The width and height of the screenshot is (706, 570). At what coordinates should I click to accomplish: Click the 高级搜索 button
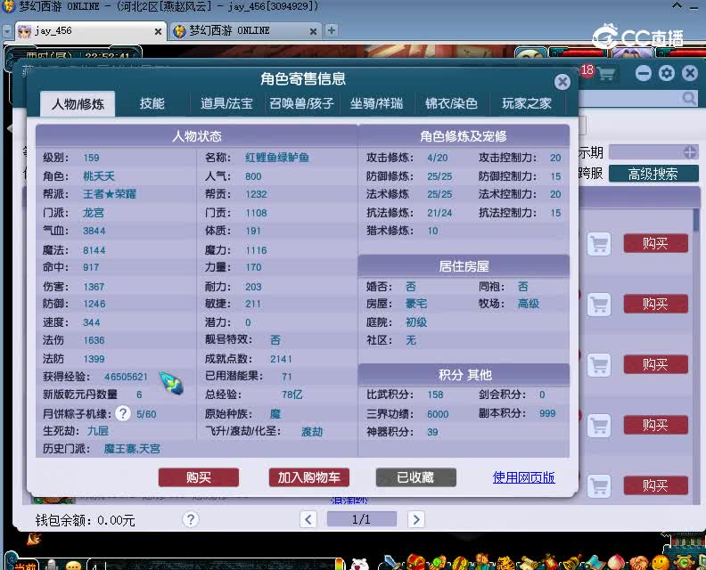(653, 174)
